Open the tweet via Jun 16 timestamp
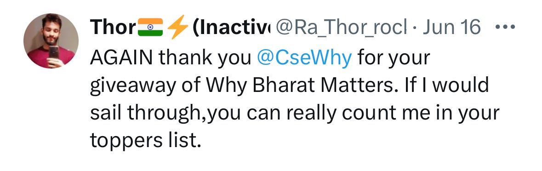 pyautogui.click(x=452, y=27)
